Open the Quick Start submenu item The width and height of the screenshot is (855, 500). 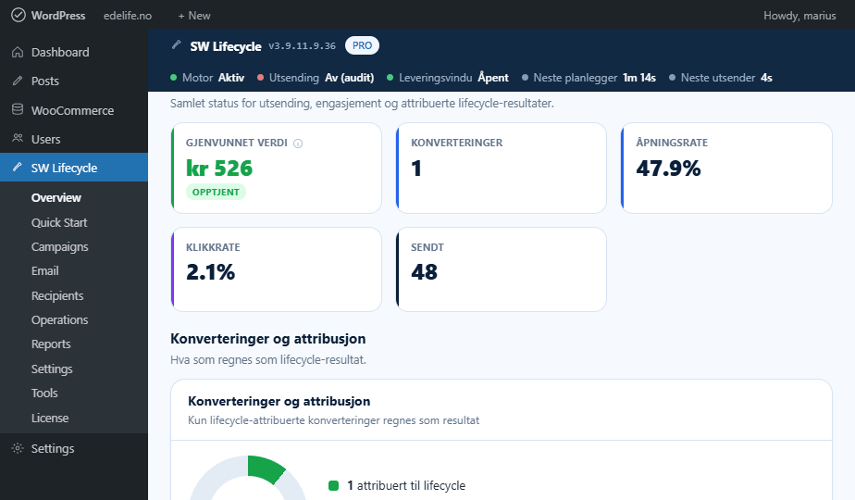59,223
